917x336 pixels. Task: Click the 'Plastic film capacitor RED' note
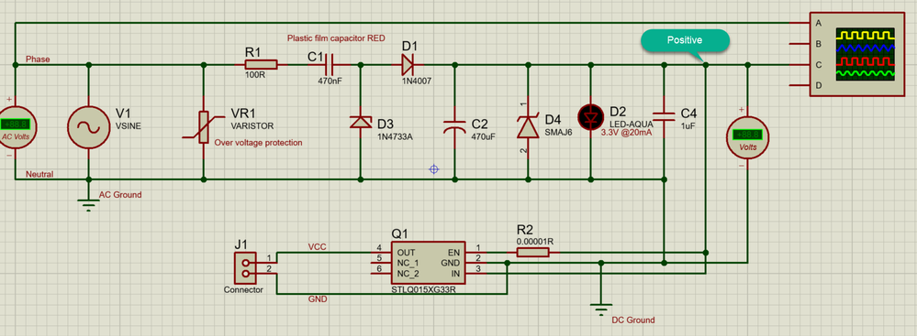pos(336,38)
